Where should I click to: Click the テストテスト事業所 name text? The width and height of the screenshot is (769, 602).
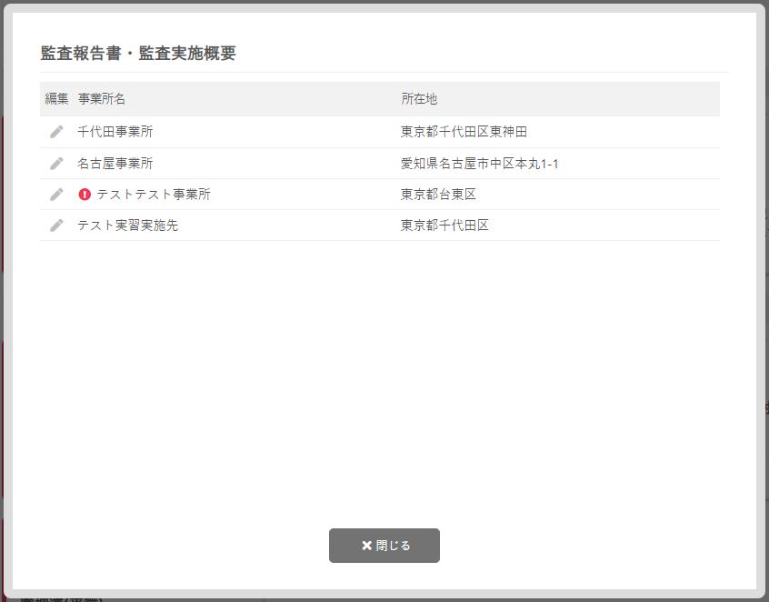tap(154, 195)
